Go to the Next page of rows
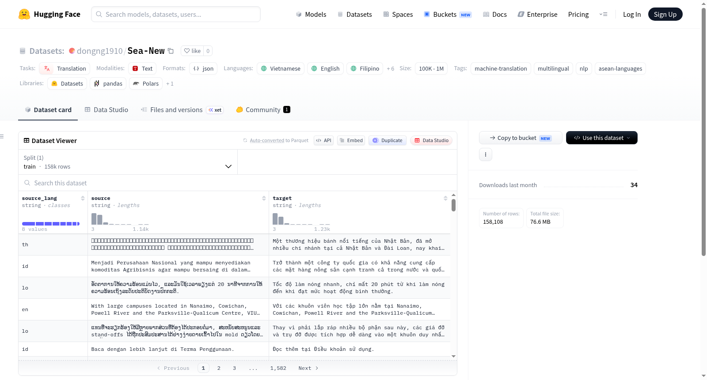707x380 pixels. pos(308,368)
